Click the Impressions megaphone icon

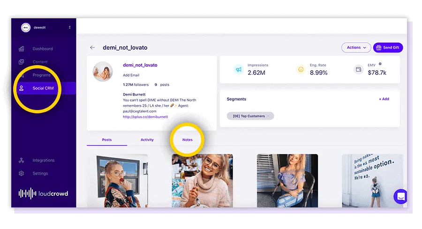pos(239,69)
